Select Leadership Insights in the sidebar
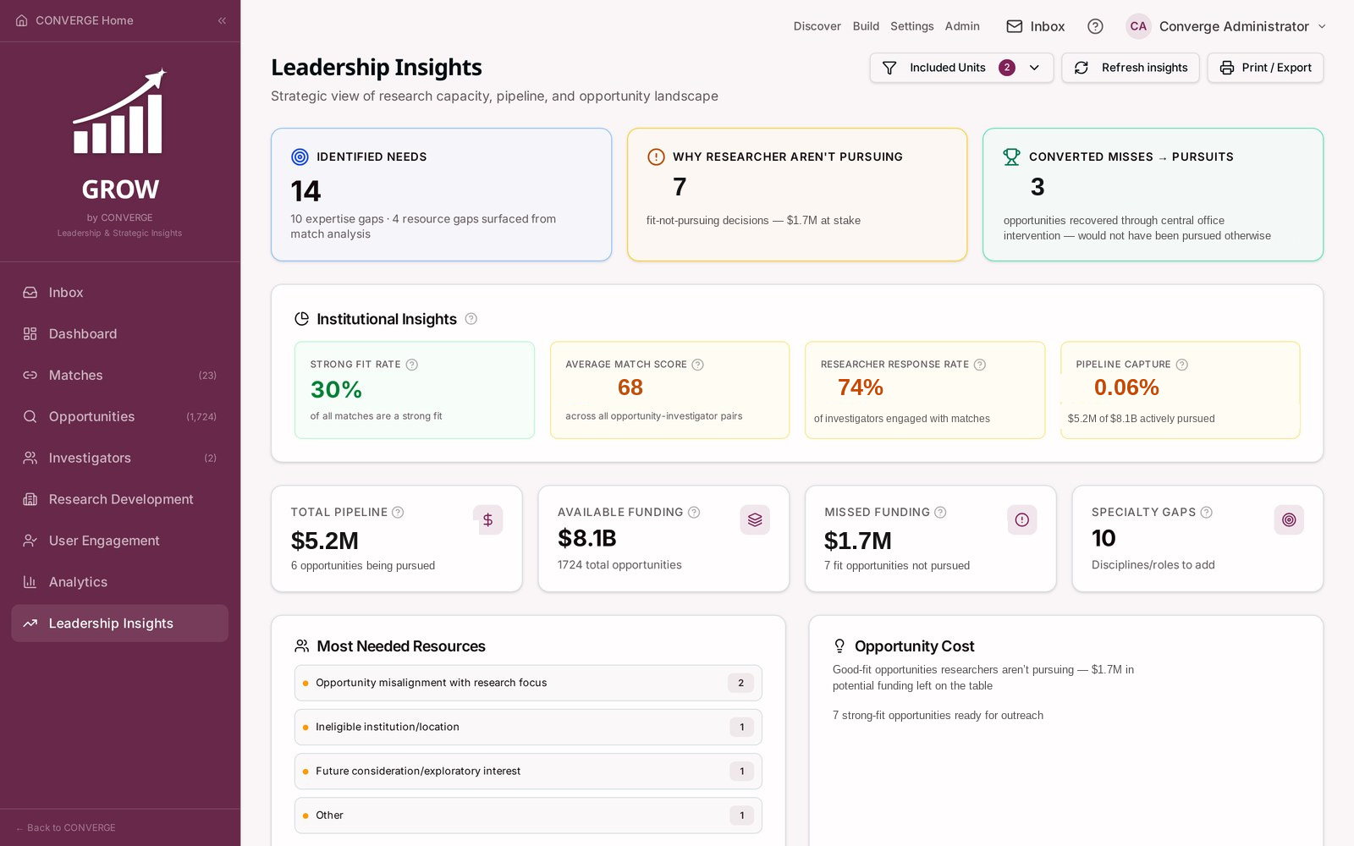Image resolution: width=1354 pixels, height=846 pixels. point(120,624)
